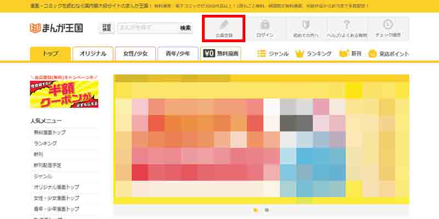439x219 pixels.
Task: Open ヘルプ/よくある質問 question mark icon
Action: [347, 25]
